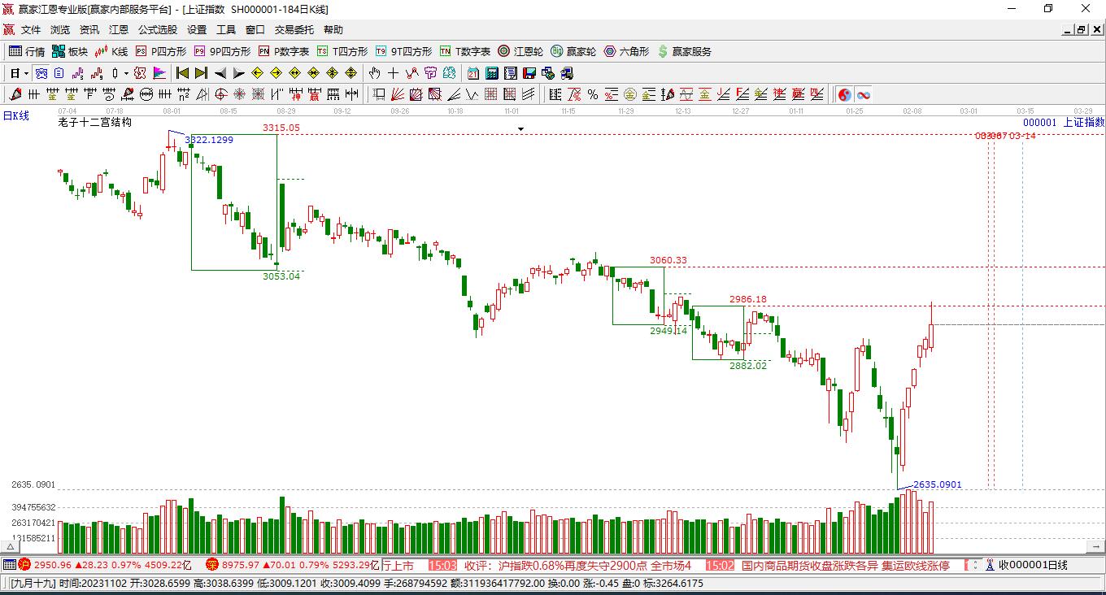Open the P四方形 tool
1106x595 pixels.
point(161,51)
